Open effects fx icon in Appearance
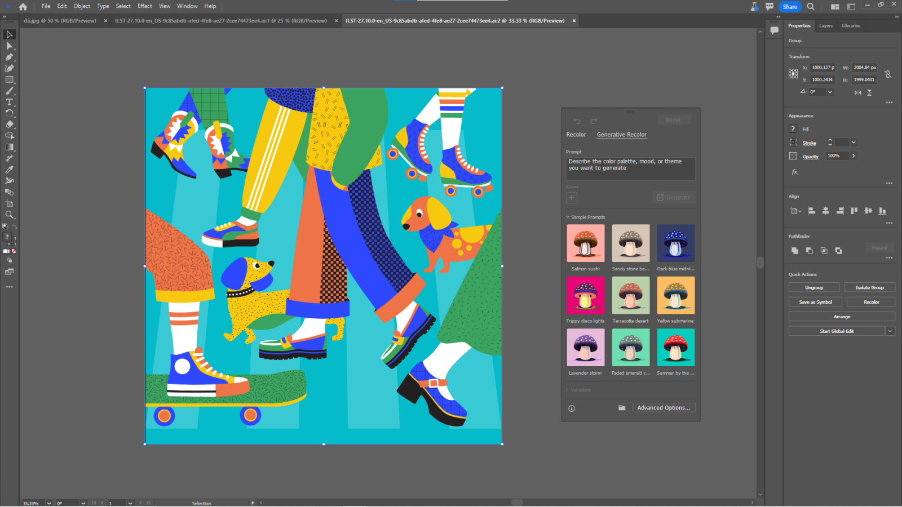 point(795,172)
